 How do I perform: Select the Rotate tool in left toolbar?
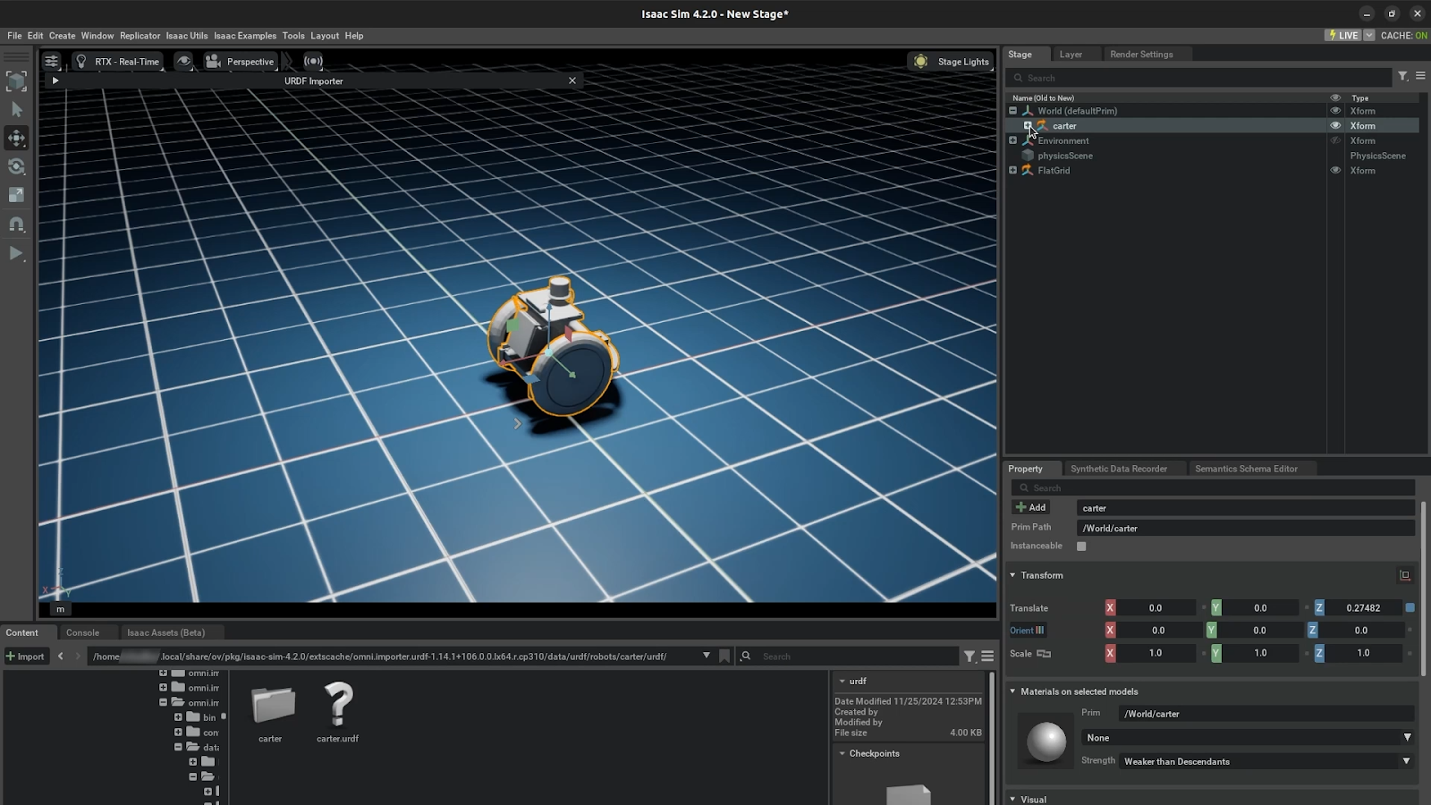click(x=16, y=166)
